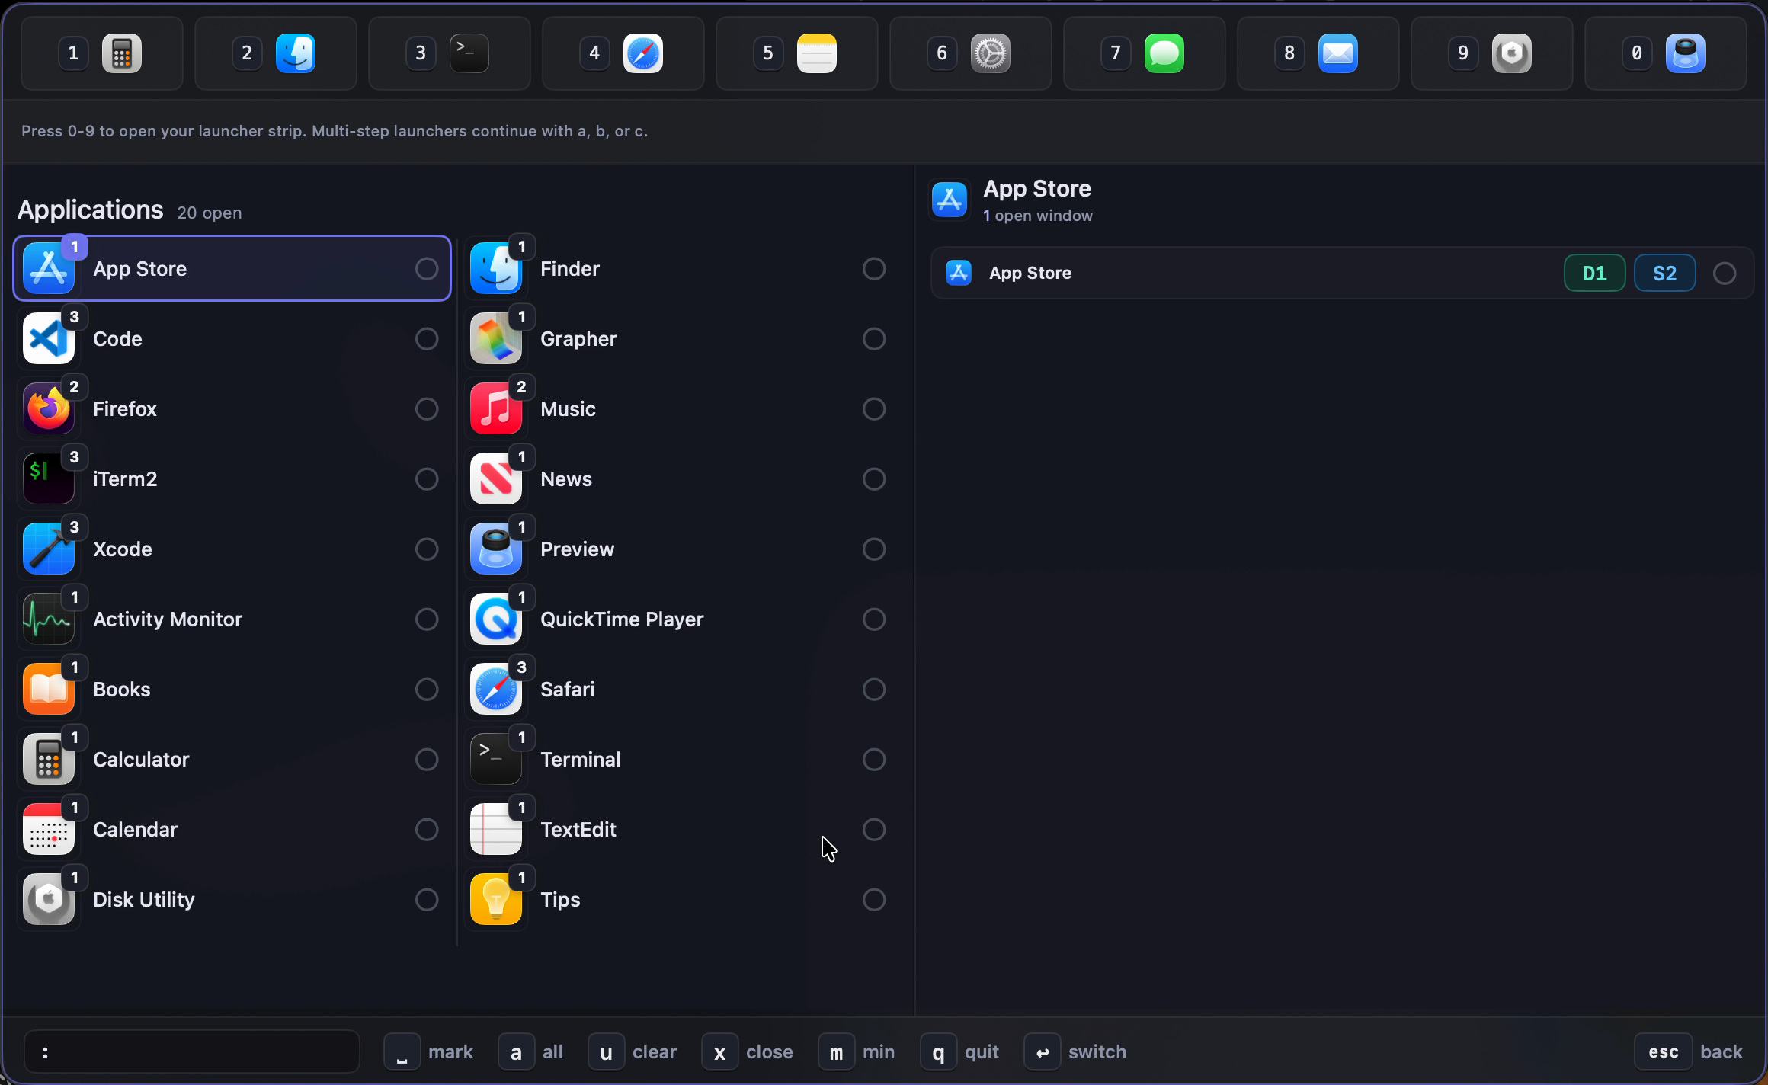Select the Terminal row in Applications

[680, 760]
